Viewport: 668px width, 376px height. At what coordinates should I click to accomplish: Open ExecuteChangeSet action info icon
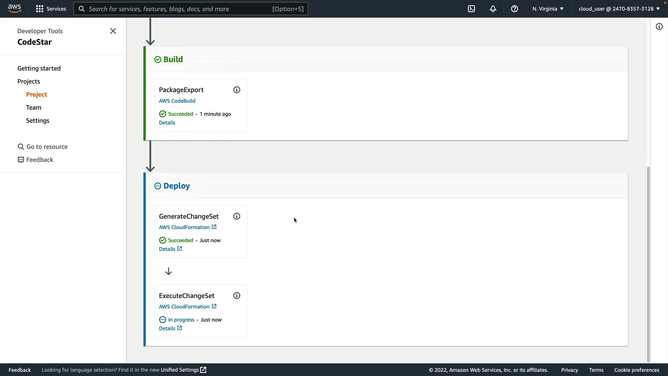click(x=237, y=296)
